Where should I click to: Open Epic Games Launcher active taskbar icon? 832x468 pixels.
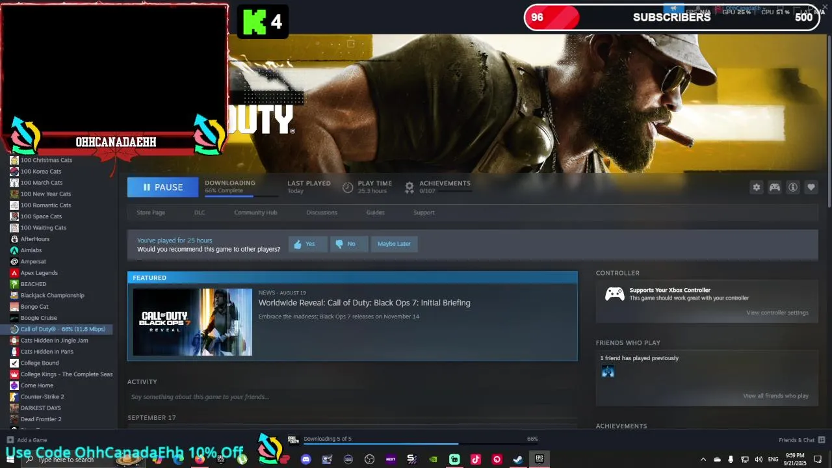(539, 460)
